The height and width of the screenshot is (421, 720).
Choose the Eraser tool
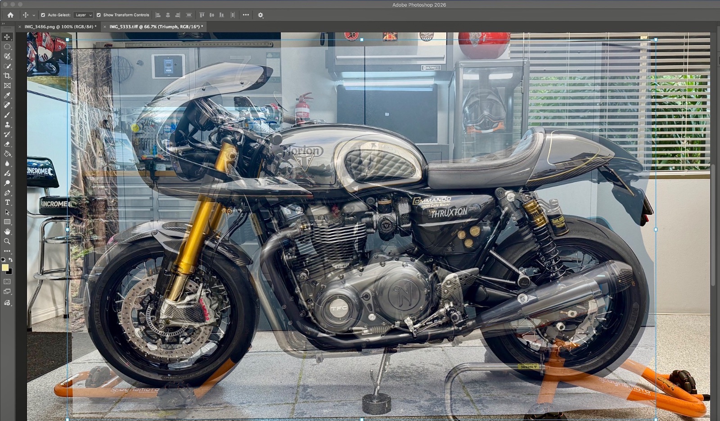tap(7, 144)
